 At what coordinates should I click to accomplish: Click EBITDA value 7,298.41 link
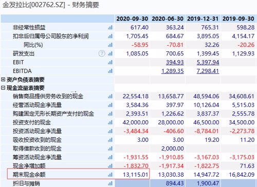(x=208, y=71)
